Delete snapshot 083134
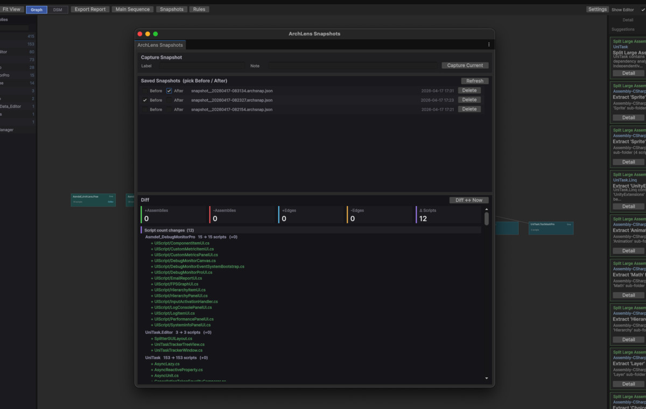Screen dimensions: 646x409 point(469,90)
